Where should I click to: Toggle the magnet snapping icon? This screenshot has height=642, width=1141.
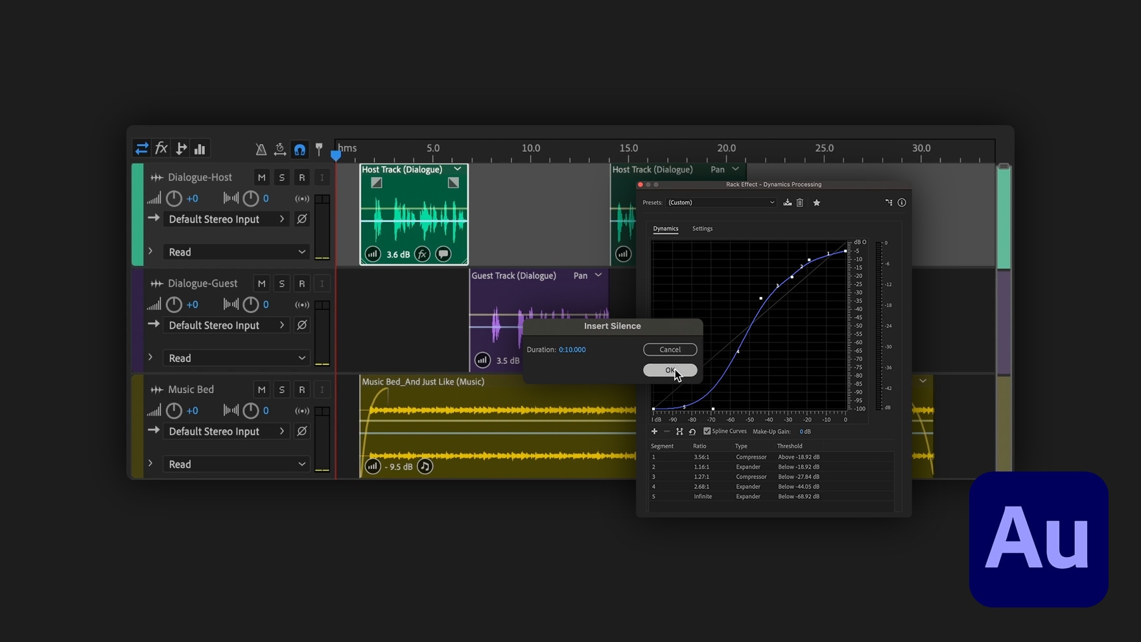coord(300,150)
